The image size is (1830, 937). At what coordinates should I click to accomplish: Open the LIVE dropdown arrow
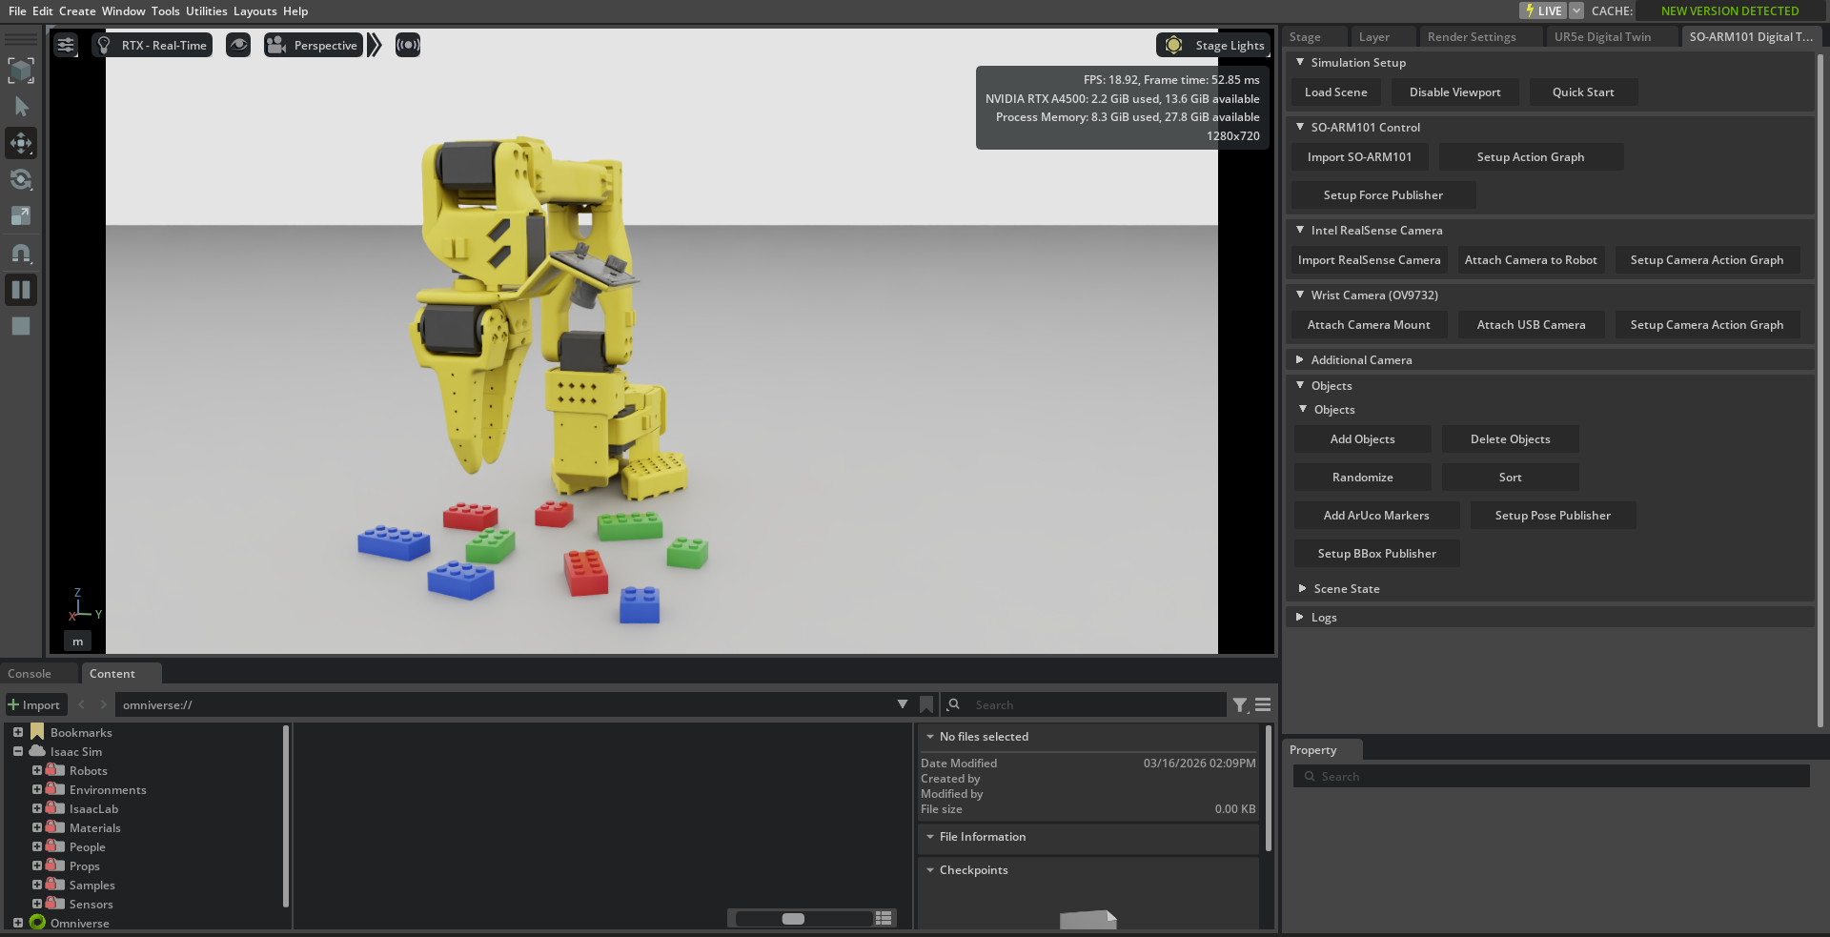tap(1576, 10)
